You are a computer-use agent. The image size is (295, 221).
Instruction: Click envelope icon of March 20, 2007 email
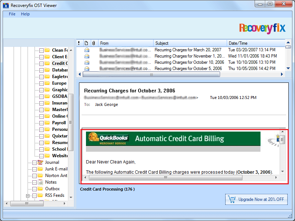tap(87, 50)
